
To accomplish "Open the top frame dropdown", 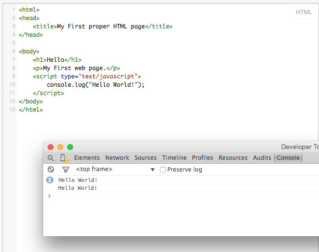I will tap(115, 169).
